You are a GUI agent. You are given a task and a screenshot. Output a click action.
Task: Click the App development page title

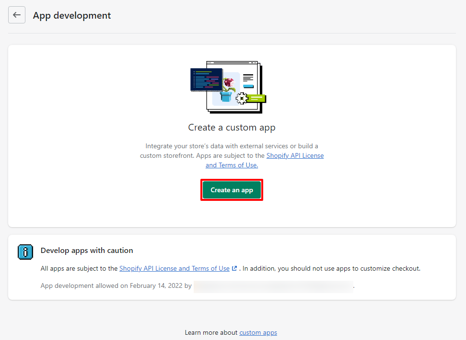pos(72,15)
